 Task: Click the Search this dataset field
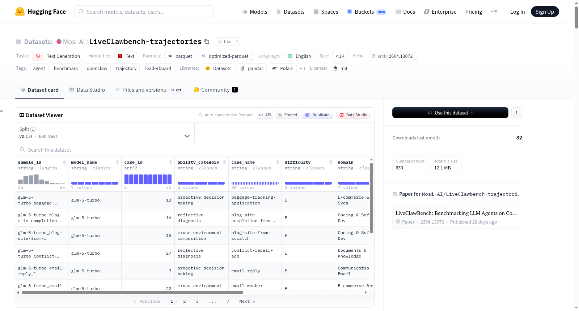click(x=195, y=150)
